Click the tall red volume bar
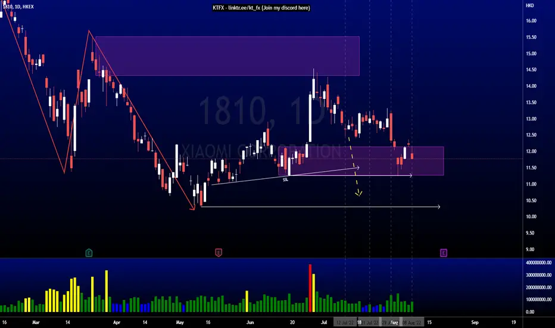 [x=310, y=288]
